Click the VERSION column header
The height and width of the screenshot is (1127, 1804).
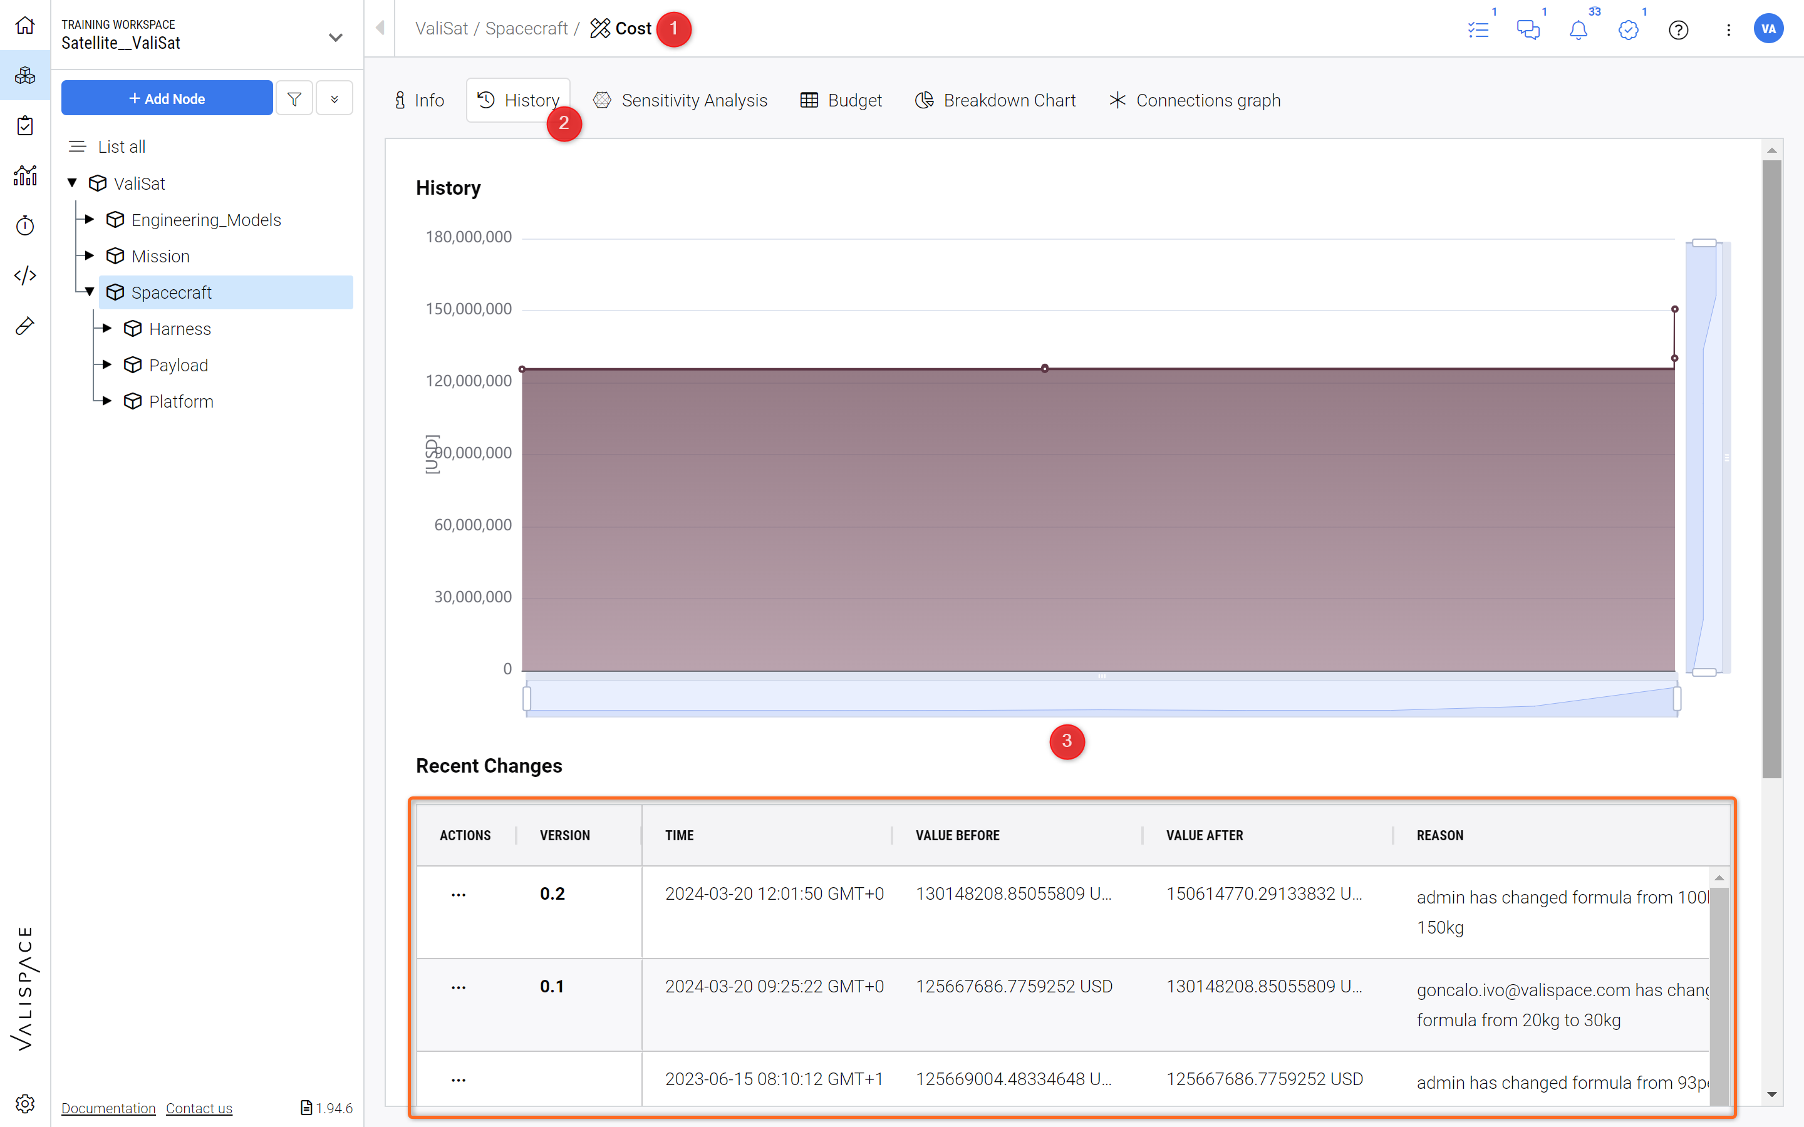(x=564, y=836)
